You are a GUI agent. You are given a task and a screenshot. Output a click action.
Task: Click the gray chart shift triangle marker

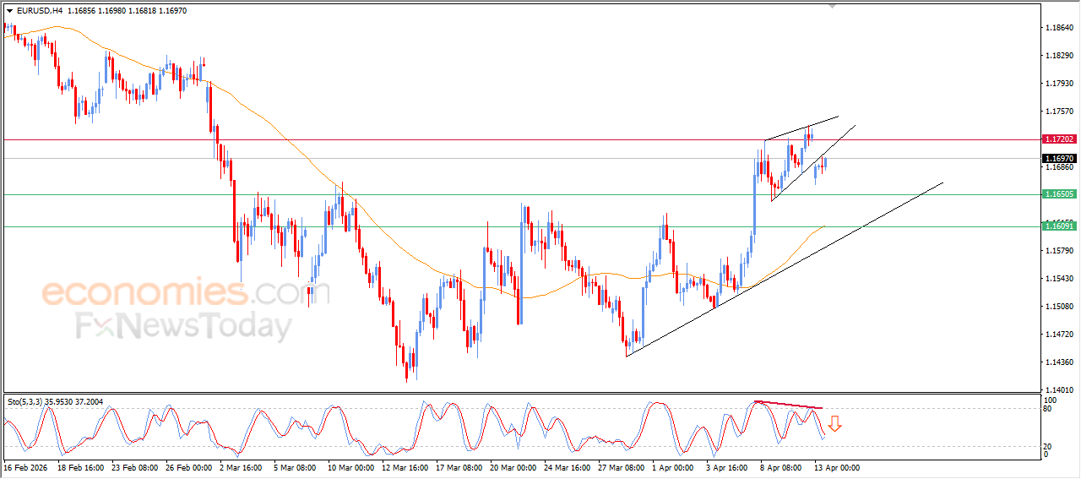tap(835, 6)
